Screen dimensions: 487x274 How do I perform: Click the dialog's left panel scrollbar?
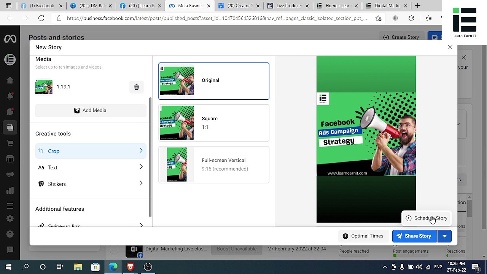pos(150,157)
